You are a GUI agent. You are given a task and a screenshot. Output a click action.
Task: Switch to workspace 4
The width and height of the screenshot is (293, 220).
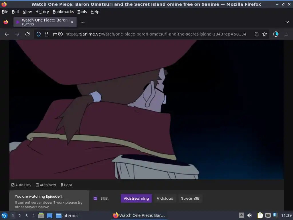click(x=33, y=216)
